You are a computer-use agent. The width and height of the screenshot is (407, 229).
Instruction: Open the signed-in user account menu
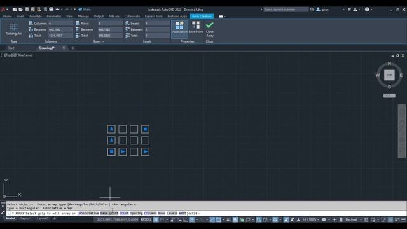pyautogui.click(x=322, y=10)
